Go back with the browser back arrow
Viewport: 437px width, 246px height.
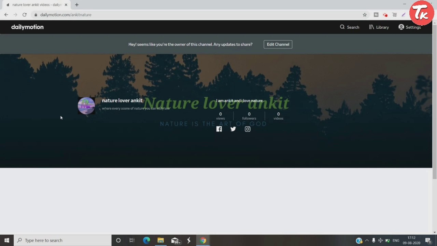coord(6,15)
